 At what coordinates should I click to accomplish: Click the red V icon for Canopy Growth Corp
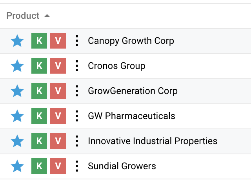[x=58, y=41]
